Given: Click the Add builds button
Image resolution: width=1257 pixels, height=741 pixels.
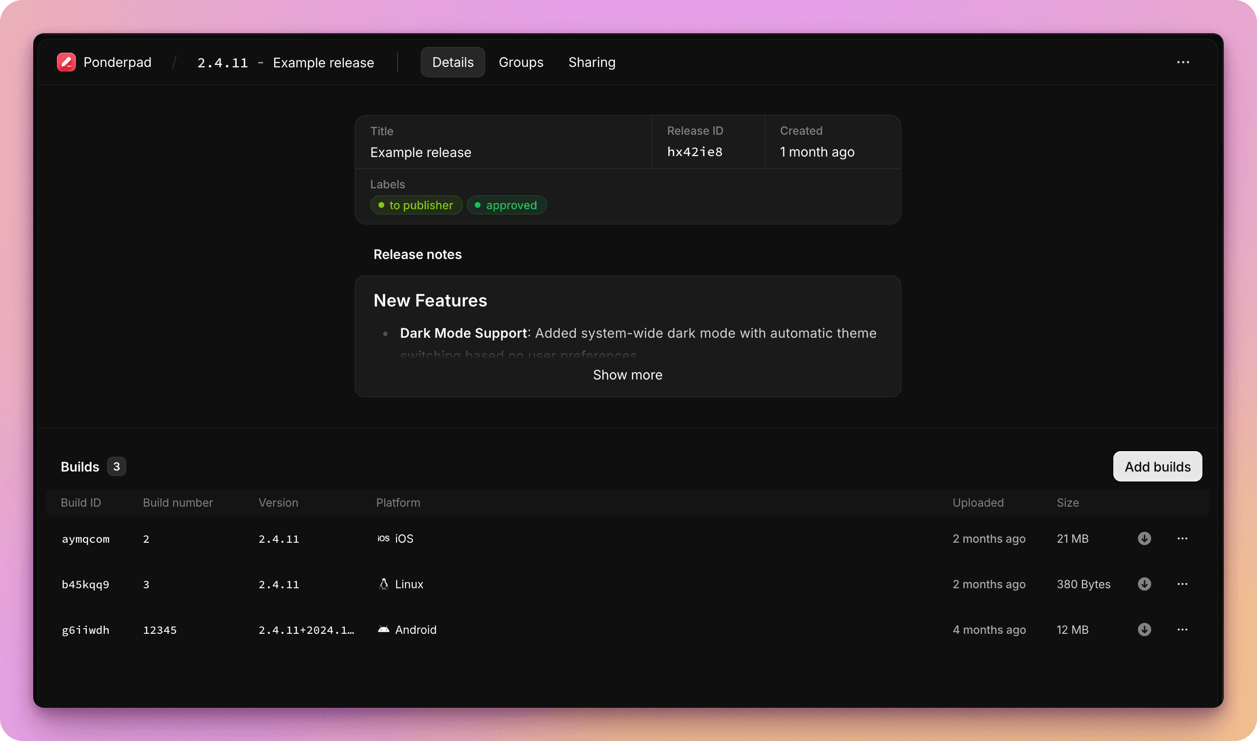Looking at the screenshot, I should 1158,466.
